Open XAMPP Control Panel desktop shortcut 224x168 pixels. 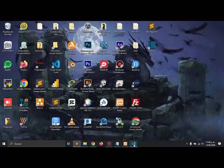[x=120, y=105]
